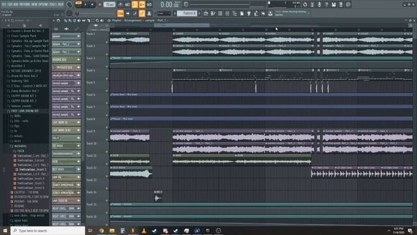Toggle wait for input to start playing

pos(128,5)
